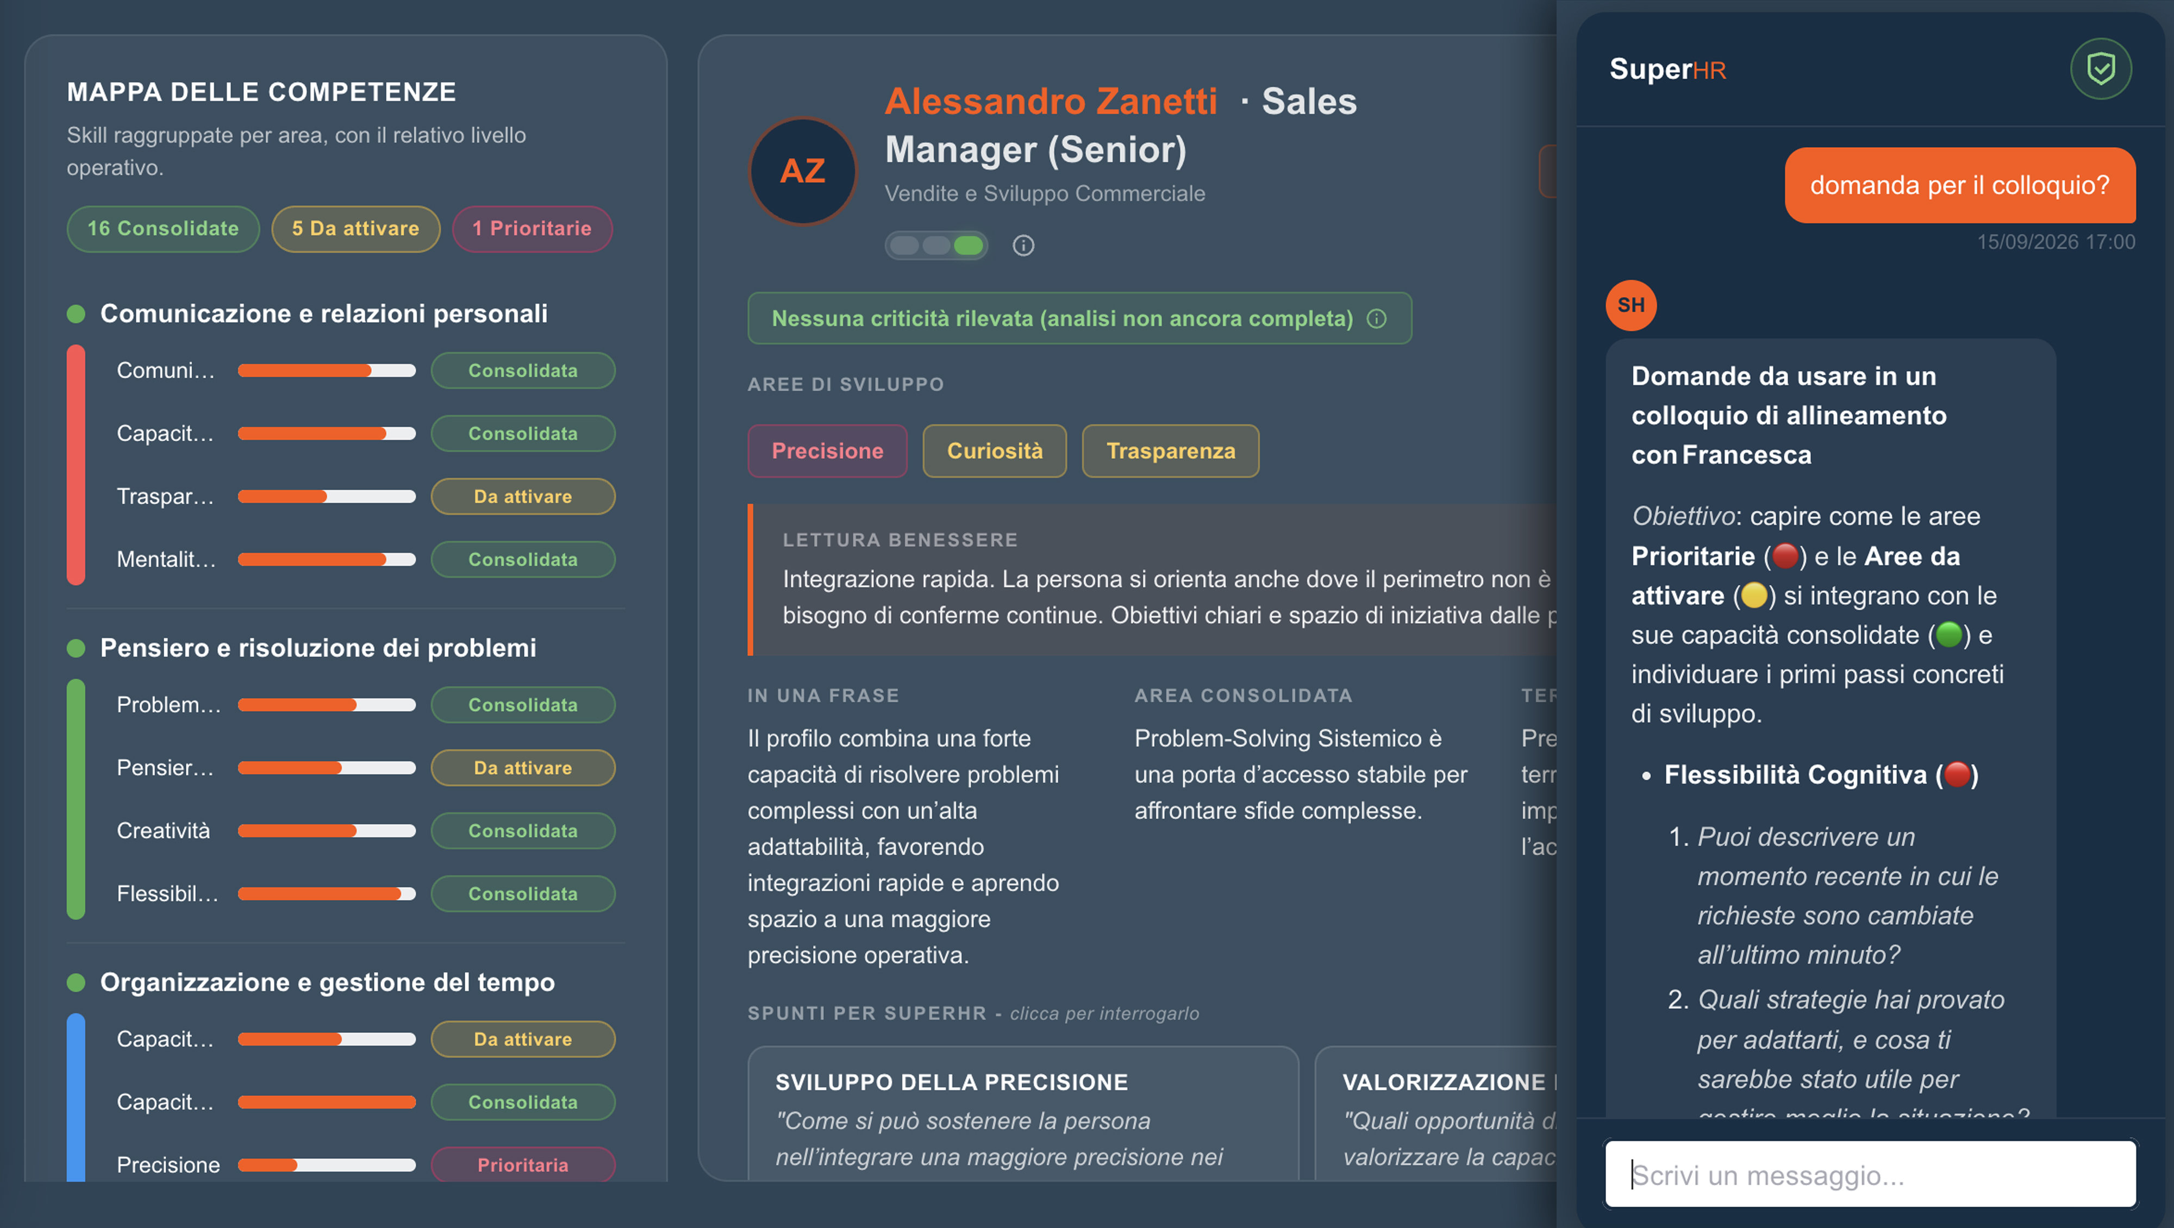Viewport: 2174px width, 1228px height.
Task: Click the shield checkmark icon in SuperHR header
Action: coord(2101,68)
